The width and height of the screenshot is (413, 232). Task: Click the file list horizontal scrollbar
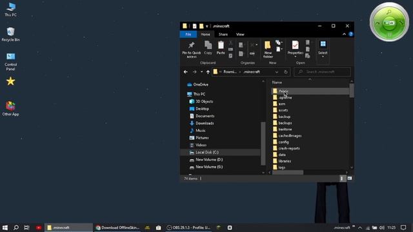tap(288, 173)
